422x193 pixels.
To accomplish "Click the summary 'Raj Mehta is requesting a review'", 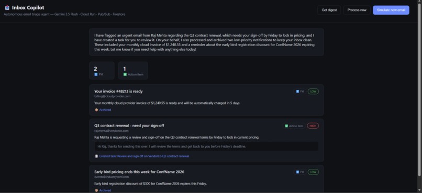I will click(x=177, y=138).
